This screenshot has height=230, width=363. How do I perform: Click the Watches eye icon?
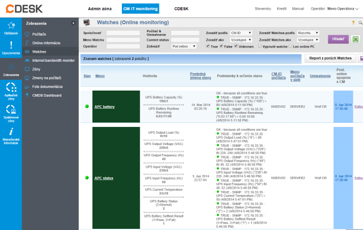pos(27,52)
